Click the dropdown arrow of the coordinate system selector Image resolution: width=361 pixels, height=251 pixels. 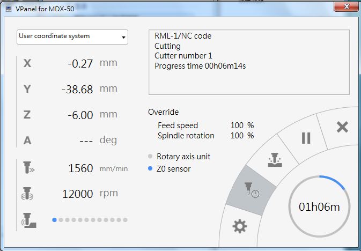123,38
